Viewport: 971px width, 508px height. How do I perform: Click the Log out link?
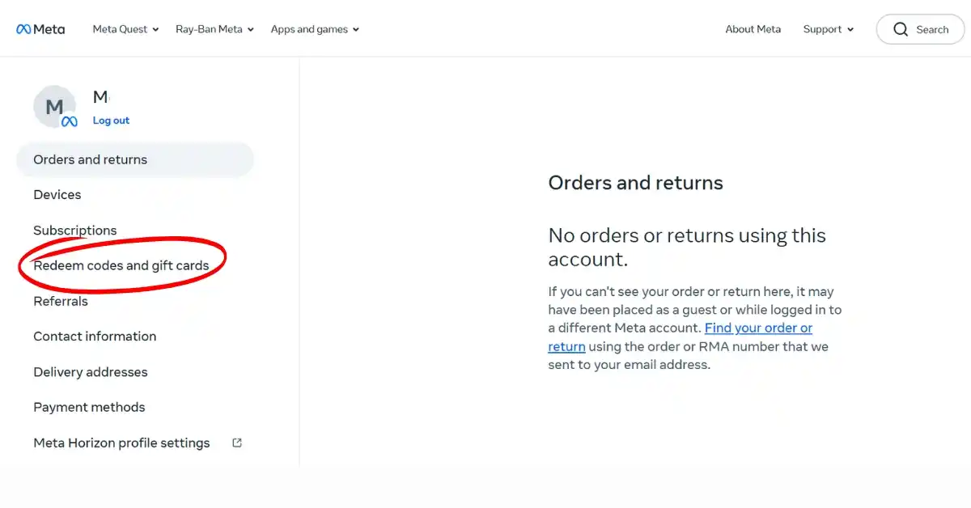click(x=111, y=120)
